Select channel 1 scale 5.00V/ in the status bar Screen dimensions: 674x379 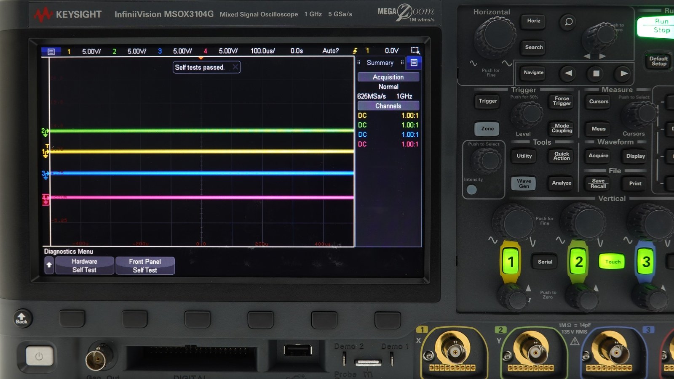tap(91, 51)
